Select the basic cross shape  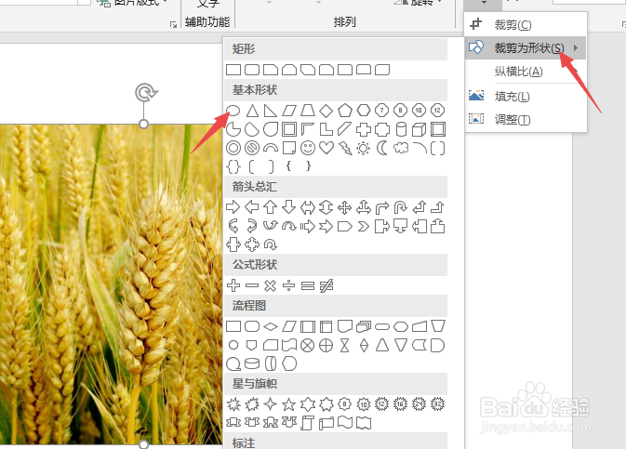364,129
